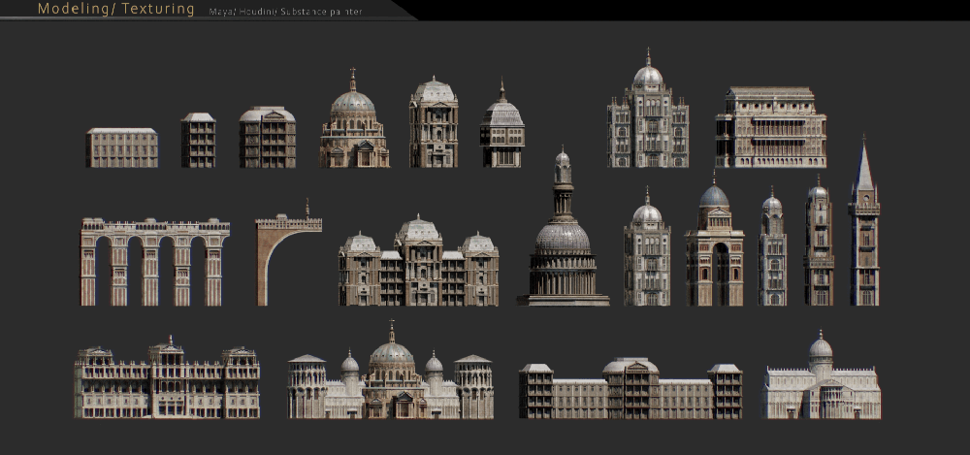
Task: Select the tower with the pointed spire
Action: [863, 233]
